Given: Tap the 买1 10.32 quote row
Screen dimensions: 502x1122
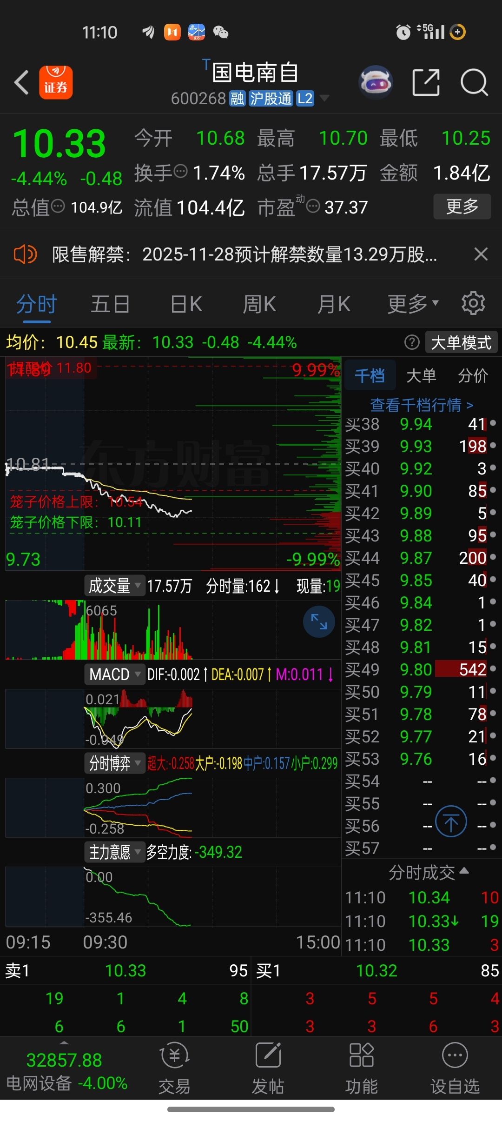Looking at the screenshot, I should [376, 970].
